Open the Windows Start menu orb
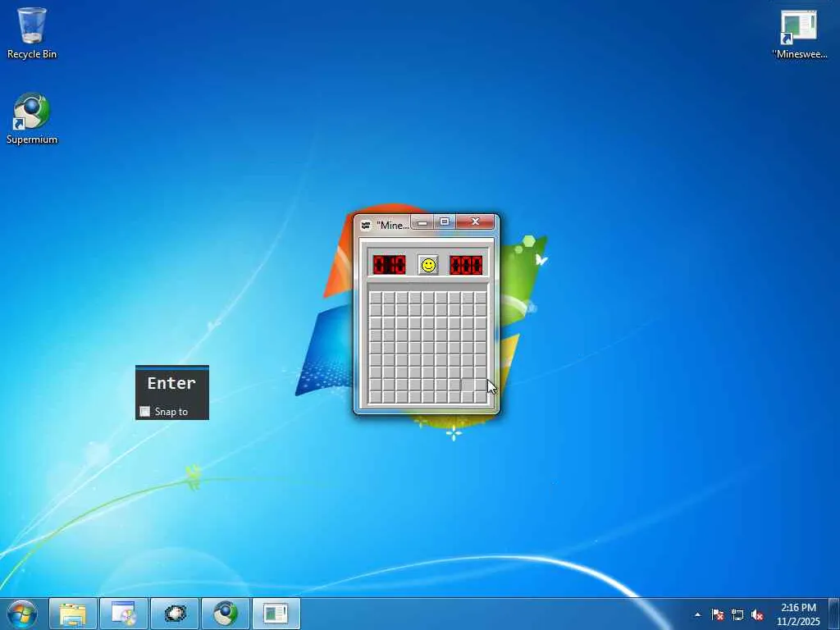 point(22,614)
